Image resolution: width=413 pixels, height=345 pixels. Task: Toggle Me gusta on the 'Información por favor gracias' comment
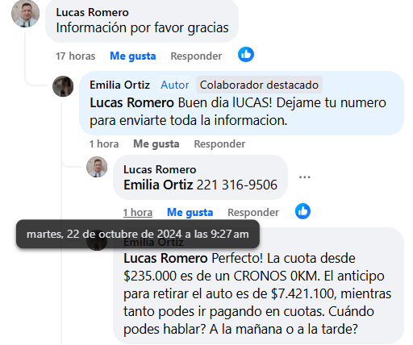pos(133,56)
